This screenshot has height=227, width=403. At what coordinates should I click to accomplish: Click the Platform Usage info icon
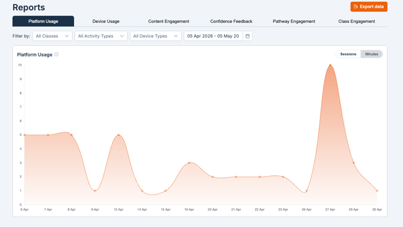coord(57,55)
